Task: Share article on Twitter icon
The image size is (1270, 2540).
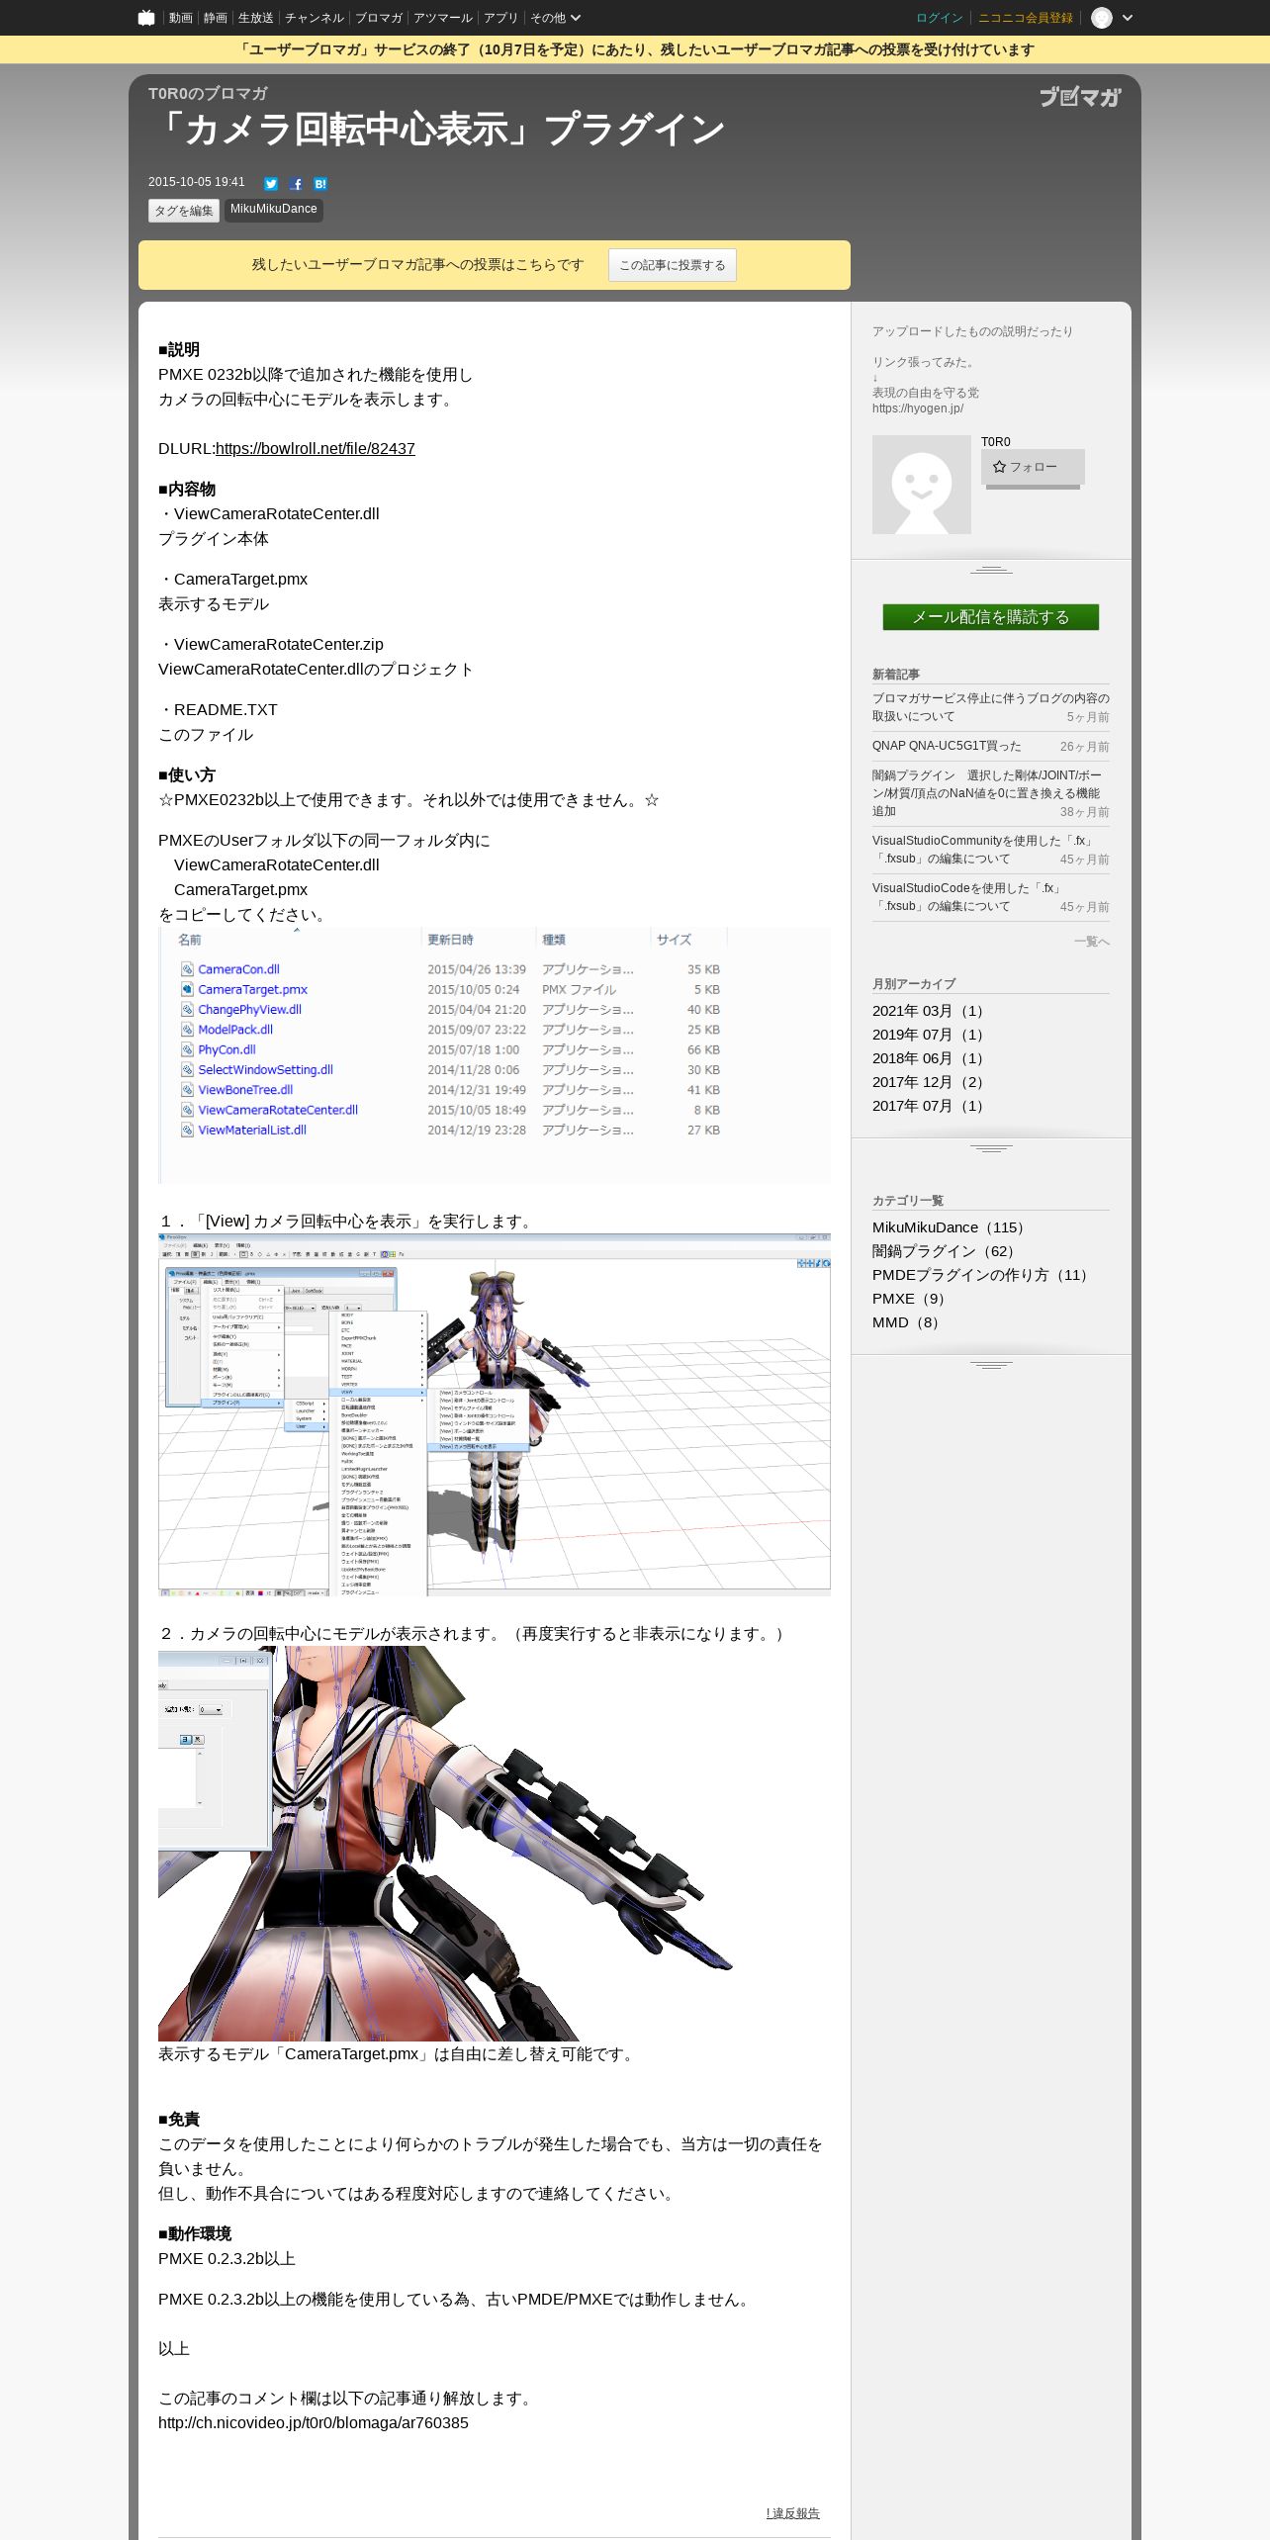Action: point(271,184)
